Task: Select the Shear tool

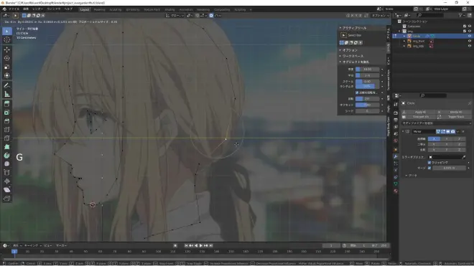Action: pyautogui.click(x=7, y=190)
